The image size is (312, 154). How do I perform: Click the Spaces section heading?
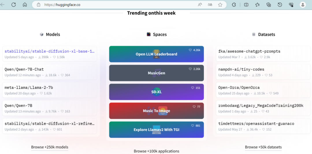160,34
